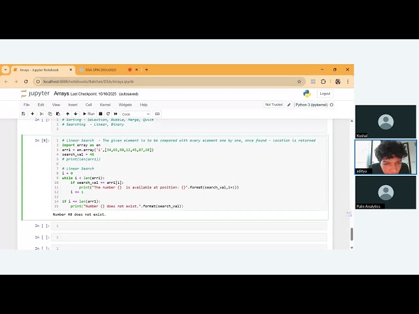The width and height of the screenshot is (419, 314).
Task: Open the Widgets menu
Action: tap(125, 105)
